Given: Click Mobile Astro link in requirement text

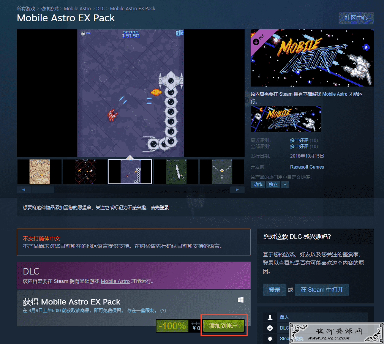Looking at the screenshot, I should coord(335,94).
